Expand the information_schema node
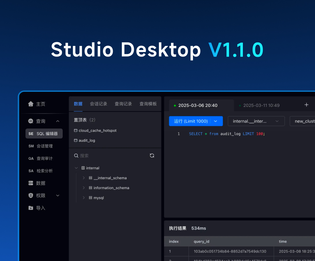This screenshot has height=261, width=315. click(x=84, y=188)
